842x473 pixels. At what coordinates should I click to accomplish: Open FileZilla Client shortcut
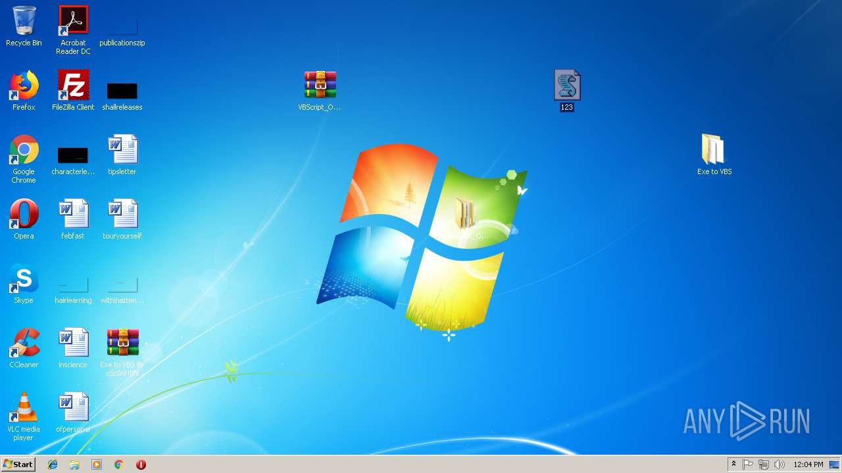73,91
